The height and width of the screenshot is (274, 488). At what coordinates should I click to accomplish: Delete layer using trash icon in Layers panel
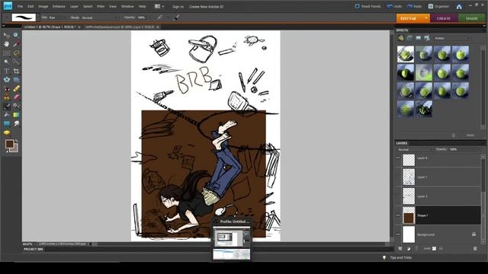tap(475, 249)
